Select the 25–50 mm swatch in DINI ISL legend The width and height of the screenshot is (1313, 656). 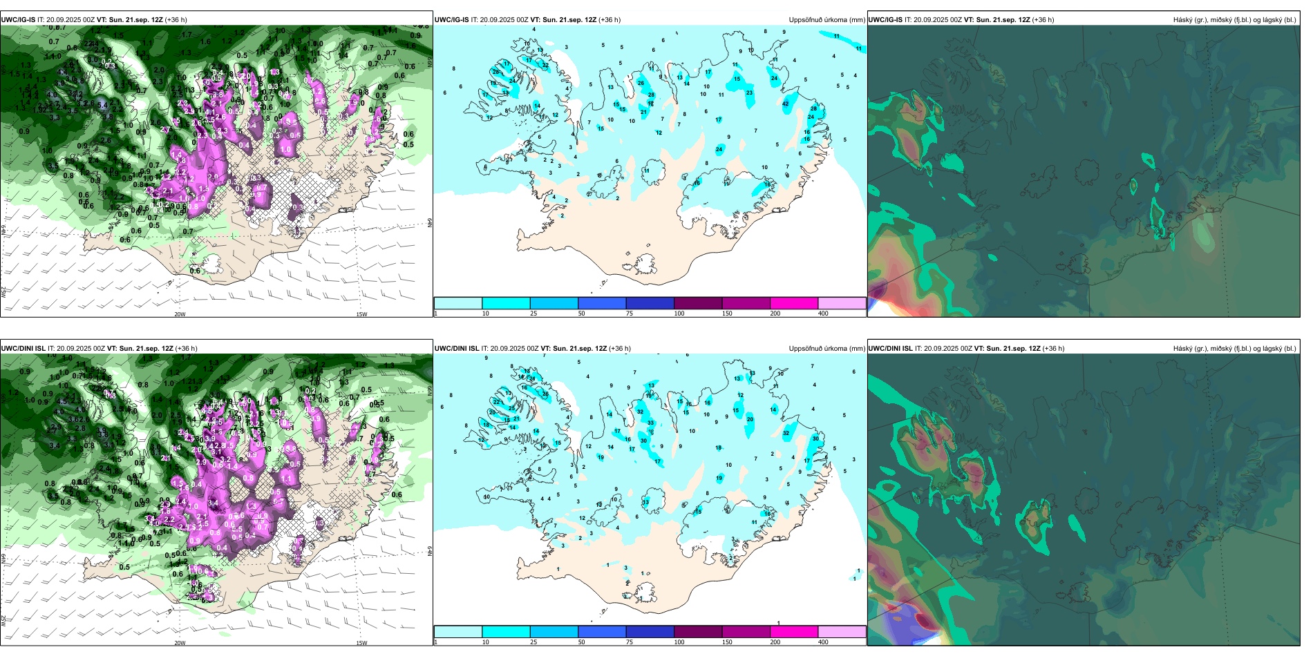click(554, 632)
